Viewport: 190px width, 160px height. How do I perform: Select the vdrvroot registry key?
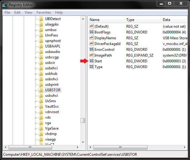click(x=52, y=112)
